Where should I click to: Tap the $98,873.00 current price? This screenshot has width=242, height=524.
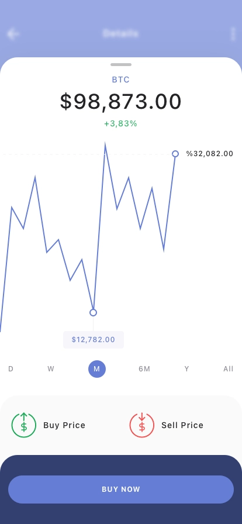121,102
